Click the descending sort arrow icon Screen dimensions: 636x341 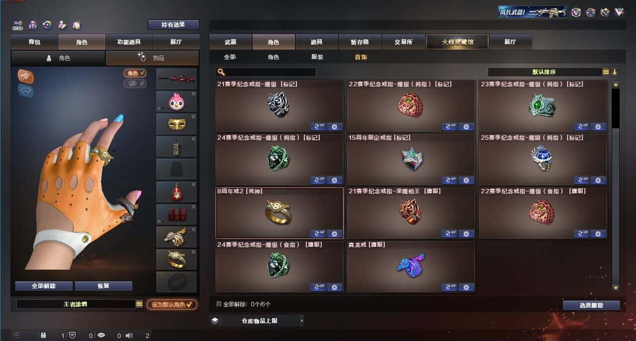click(615, 72)
